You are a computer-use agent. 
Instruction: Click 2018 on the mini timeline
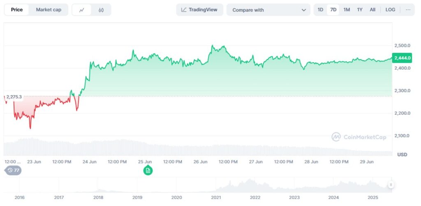[x=98, y=197]
